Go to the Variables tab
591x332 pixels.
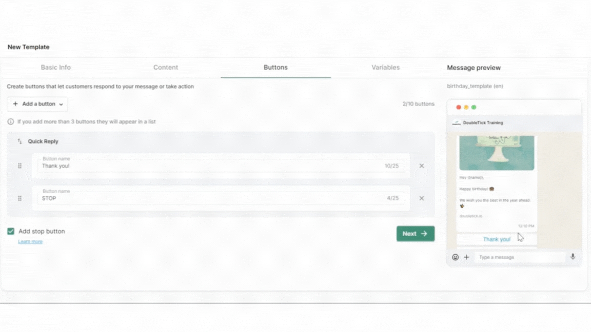coord(385,68)
